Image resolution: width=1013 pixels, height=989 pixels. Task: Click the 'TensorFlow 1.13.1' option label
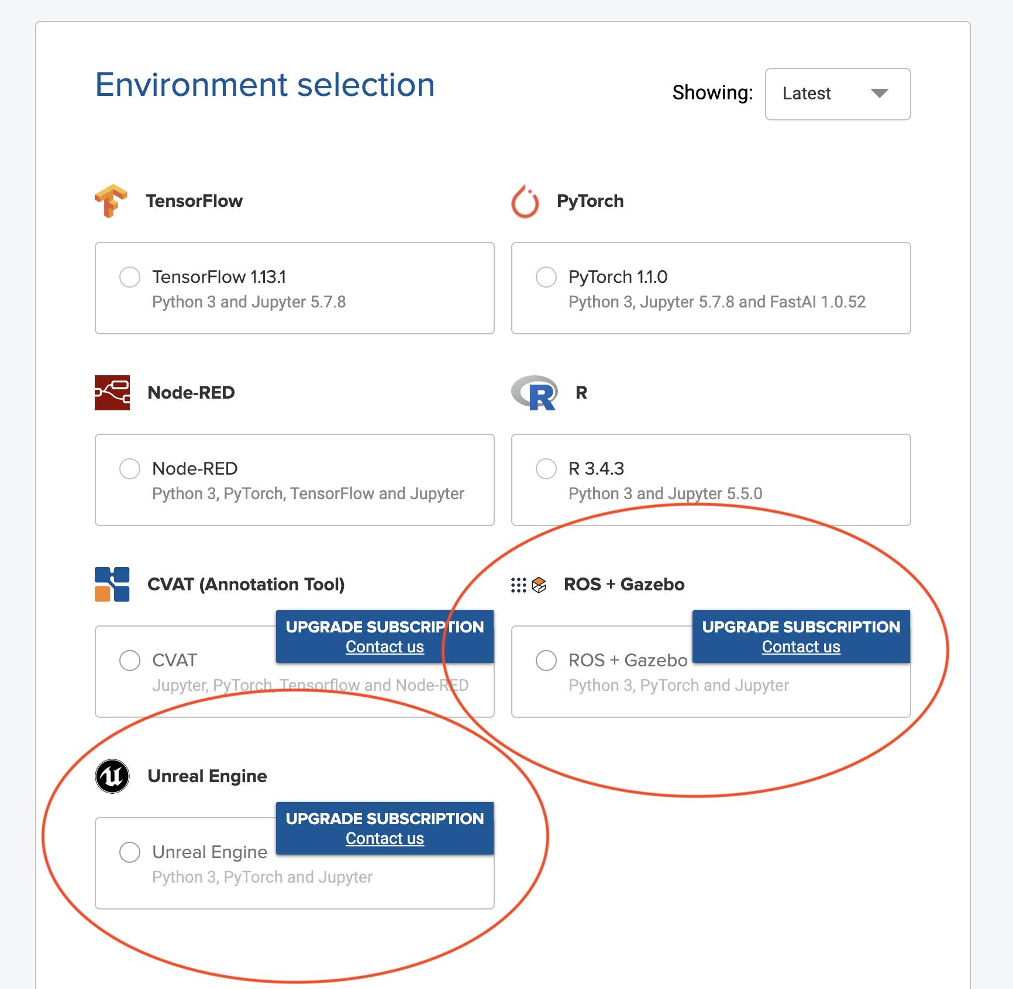tap(219, 277)
